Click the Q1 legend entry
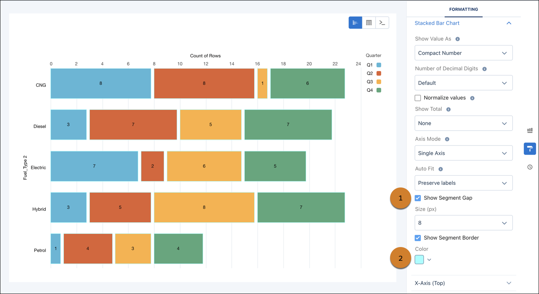The width and height of the screenshot is (539, 294). coord(374,65)
